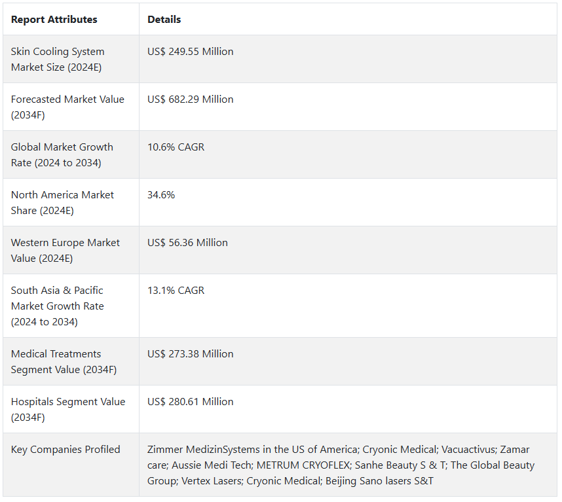Viewport: 562px width, 502px height.
Task: Select the Key Companies Profiled label
Action: coord(66,450)
